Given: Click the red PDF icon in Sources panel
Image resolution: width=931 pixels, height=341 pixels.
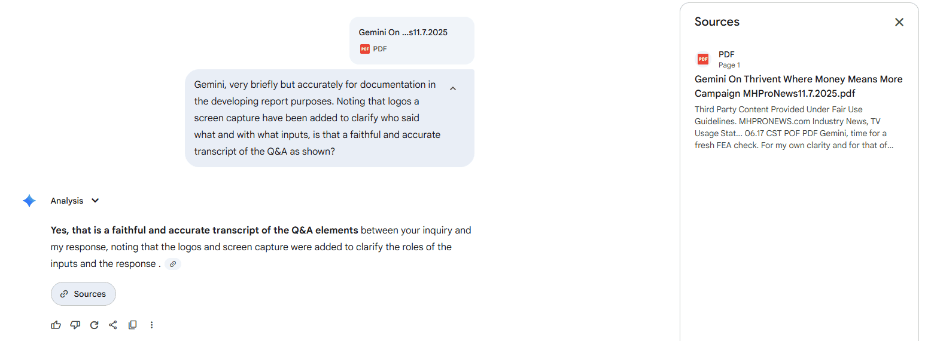Looking at the screenshot, I should pyautogui.click(x=703, y=59).
